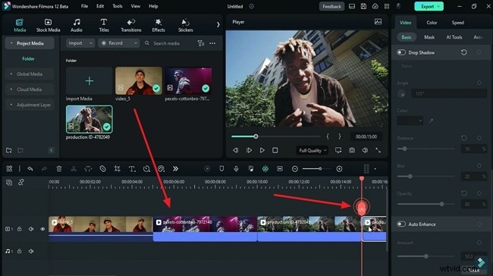Click the Export button

point(429,6)
